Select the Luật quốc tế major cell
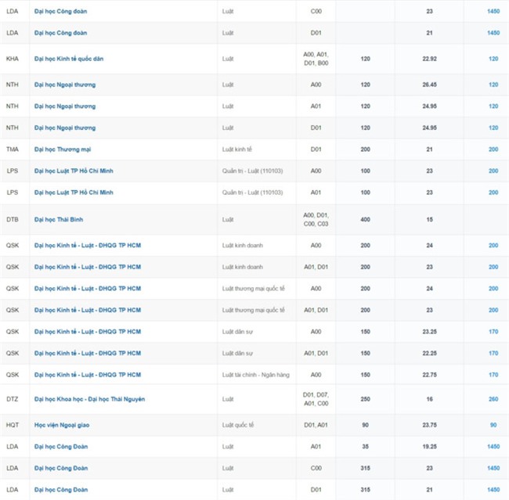The image size is (509, 500). pos(238,425)
